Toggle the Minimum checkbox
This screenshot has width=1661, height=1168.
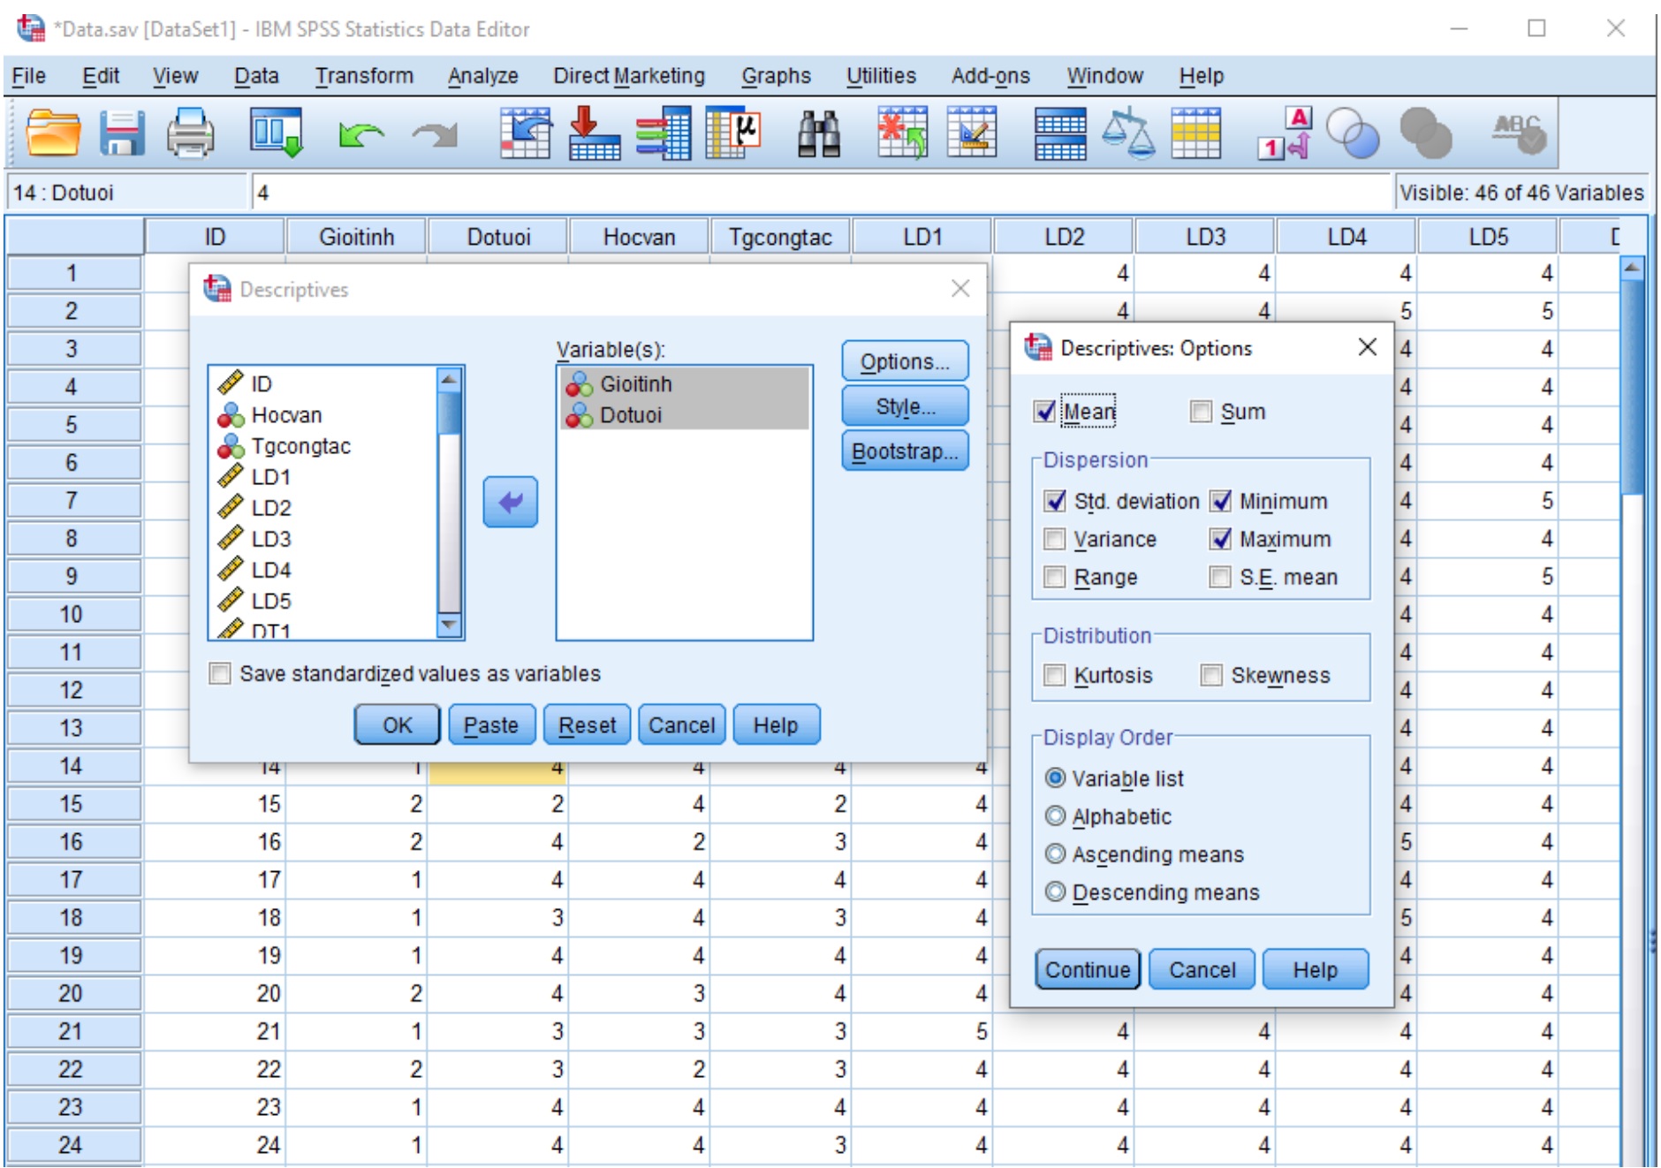tap(1220, 501)
